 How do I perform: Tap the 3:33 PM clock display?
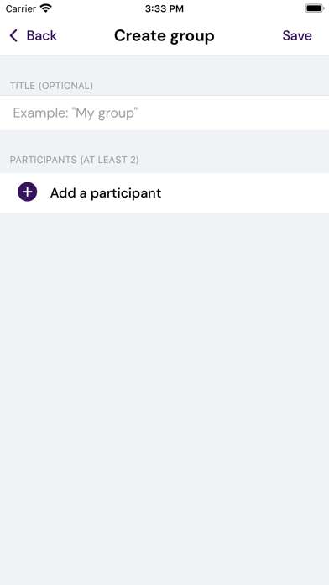pos(164,8)
